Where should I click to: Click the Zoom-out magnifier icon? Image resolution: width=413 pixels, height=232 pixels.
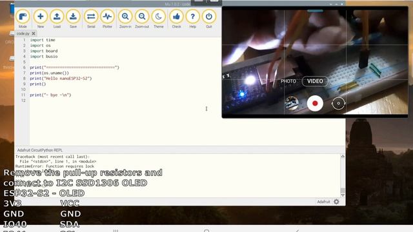pyautogui.click(x=142, y=17)
